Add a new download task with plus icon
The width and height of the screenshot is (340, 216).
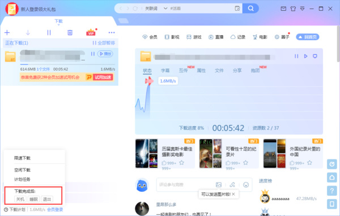(7, 32)
